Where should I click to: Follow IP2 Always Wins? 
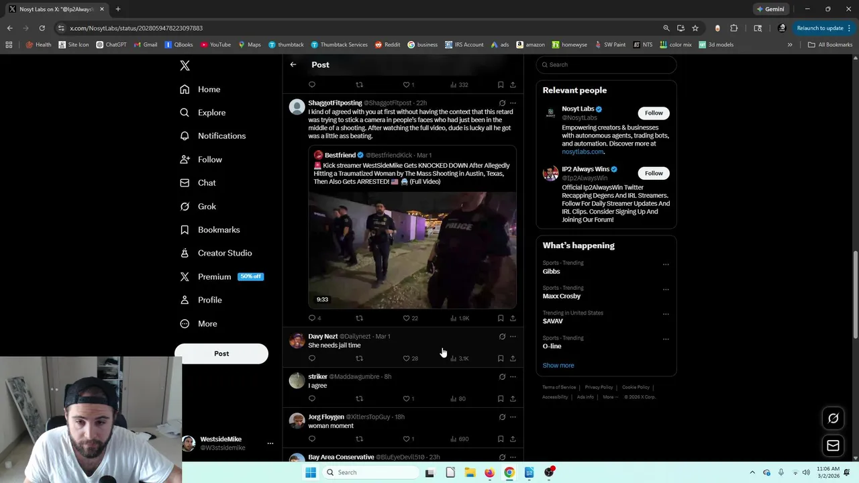click(x=654, y=173)
